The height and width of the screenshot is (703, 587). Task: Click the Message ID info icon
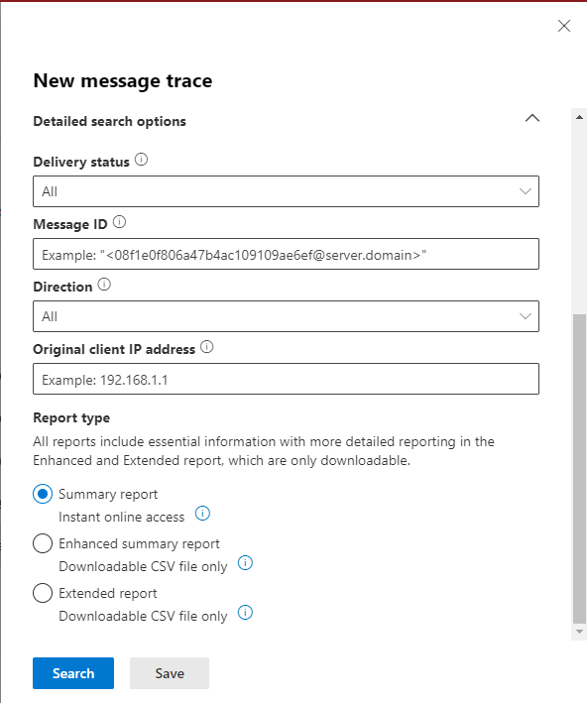tap(119, 222)
